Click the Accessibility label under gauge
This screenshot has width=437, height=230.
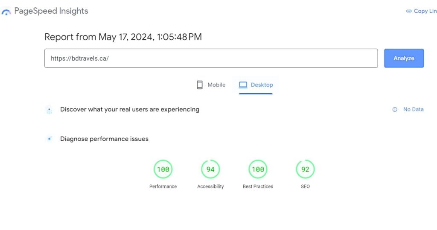coord(210,186)
